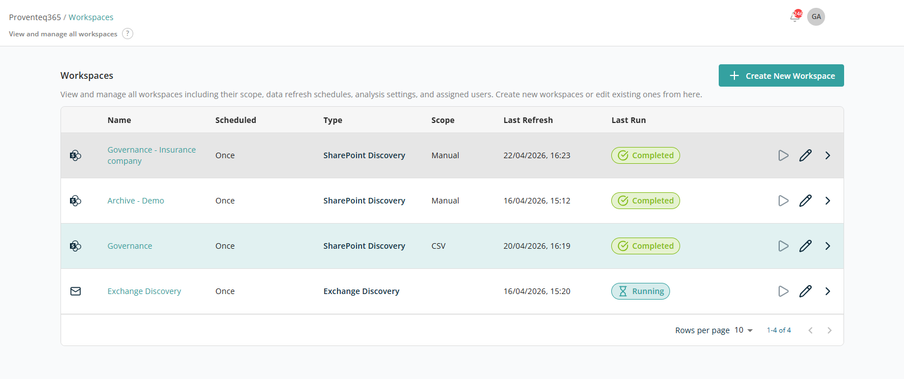This screenshot has width=904, height=379.
Task: Click the Name column header
Action: pyautogui.click(x=119, y=120)
